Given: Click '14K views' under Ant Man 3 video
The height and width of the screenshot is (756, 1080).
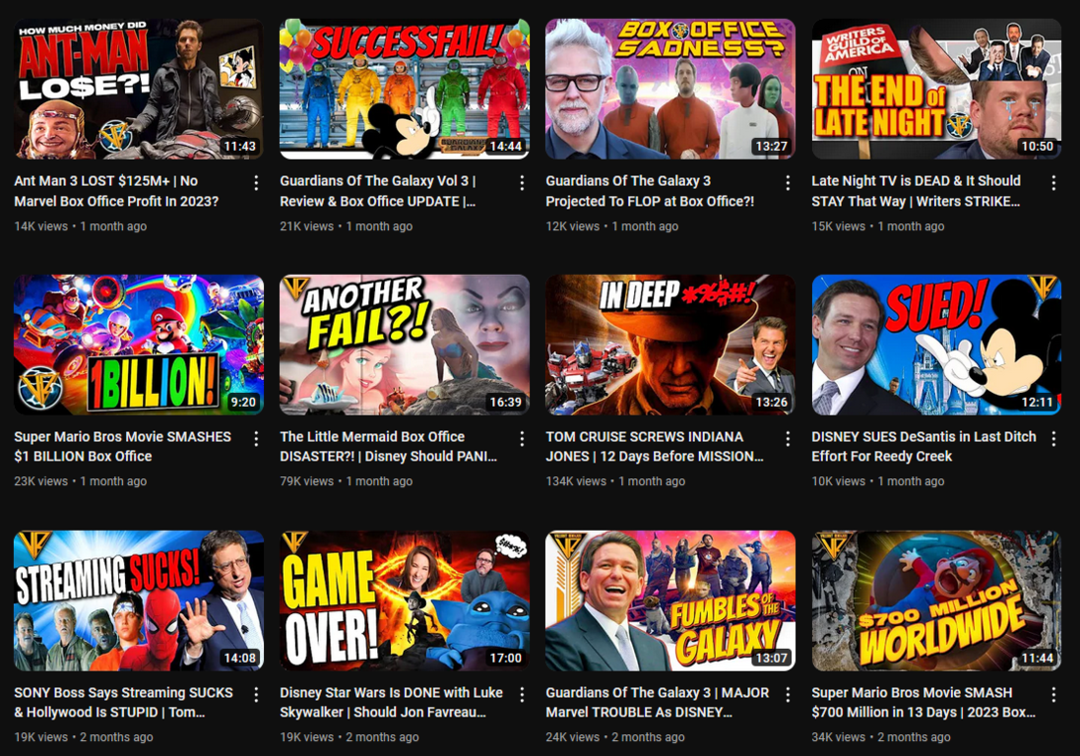Looking at the screenshot, I should pyautogui.click(x=40, y=225).
